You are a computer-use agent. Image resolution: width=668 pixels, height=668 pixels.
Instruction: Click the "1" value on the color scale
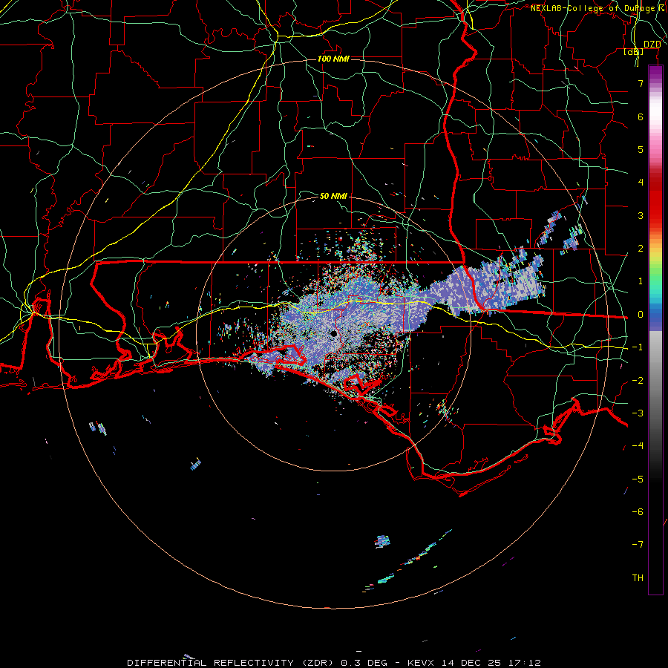click(x=641, y=281)
